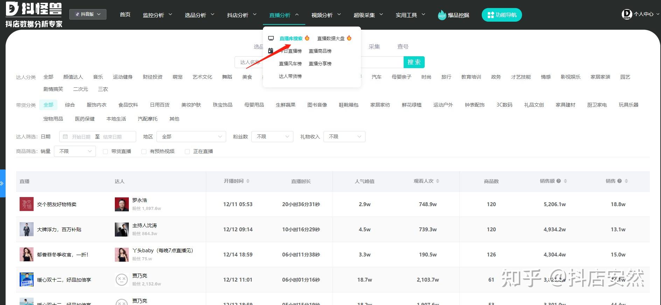Click the 开始日期 date input
661x305 pixels.
pos(81,137)
